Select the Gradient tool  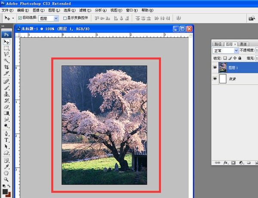click(x=6, y=113)
